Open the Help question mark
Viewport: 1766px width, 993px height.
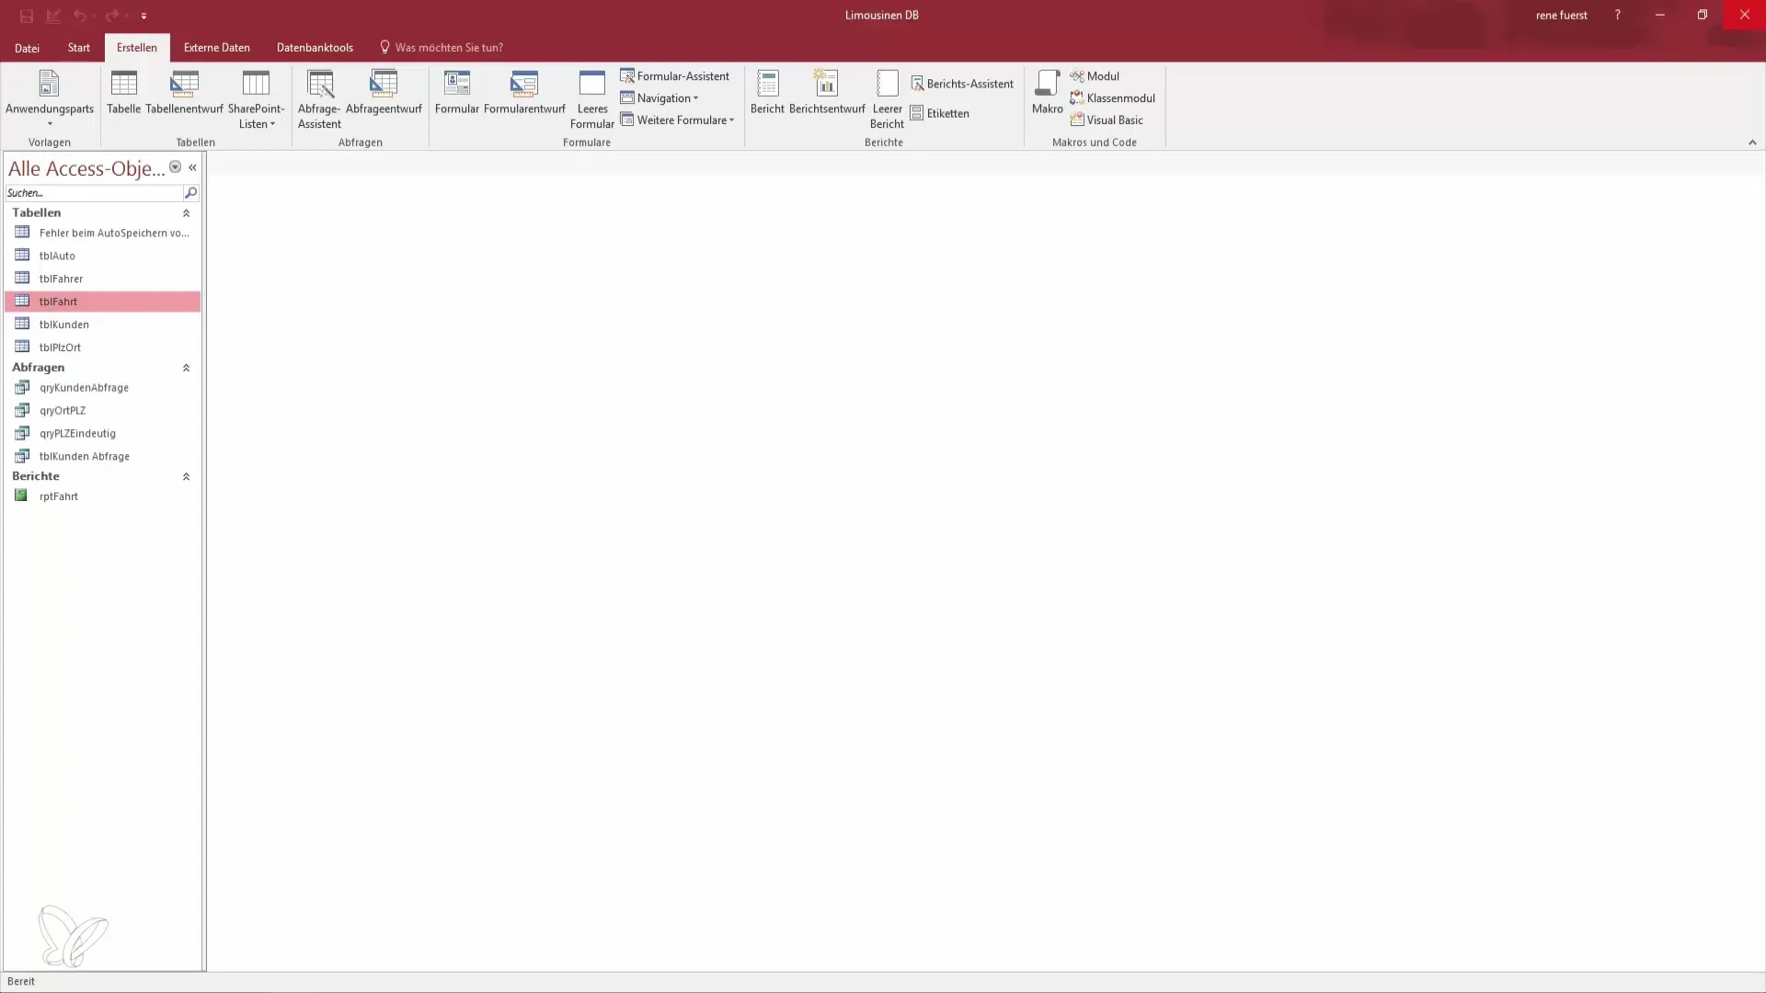[x=1617, y=16]
